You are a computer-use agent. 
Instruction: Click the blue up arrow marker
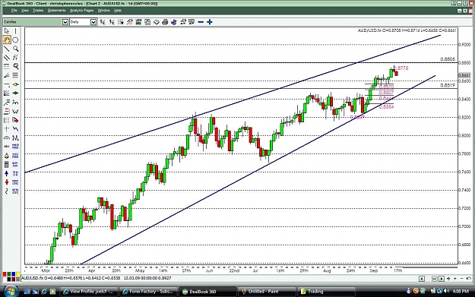[6, 173]
